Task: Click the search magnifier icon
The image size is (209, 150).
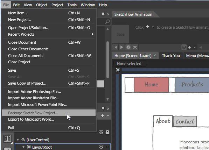Action: pyautogui.click(x=107, y=22)
